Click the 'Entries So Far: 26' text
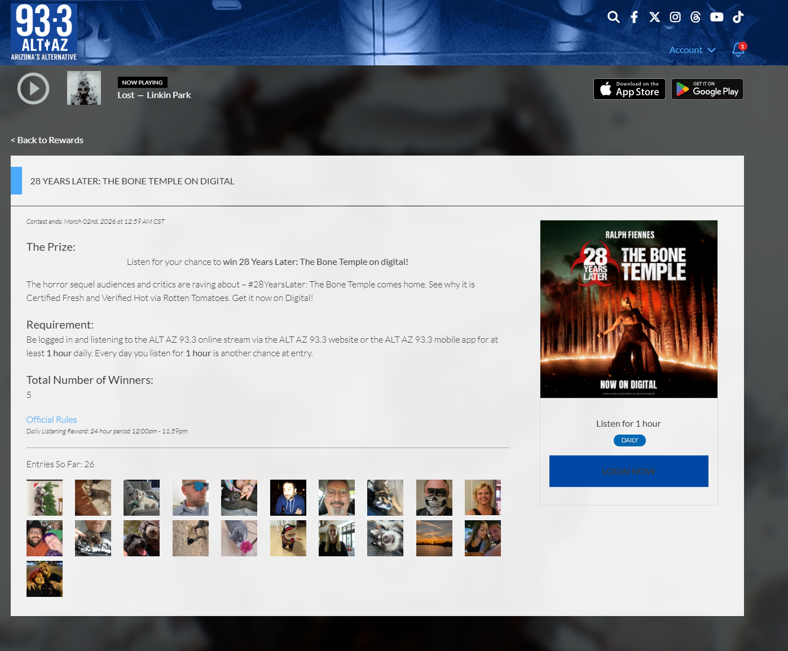 (x=60, y=464)
